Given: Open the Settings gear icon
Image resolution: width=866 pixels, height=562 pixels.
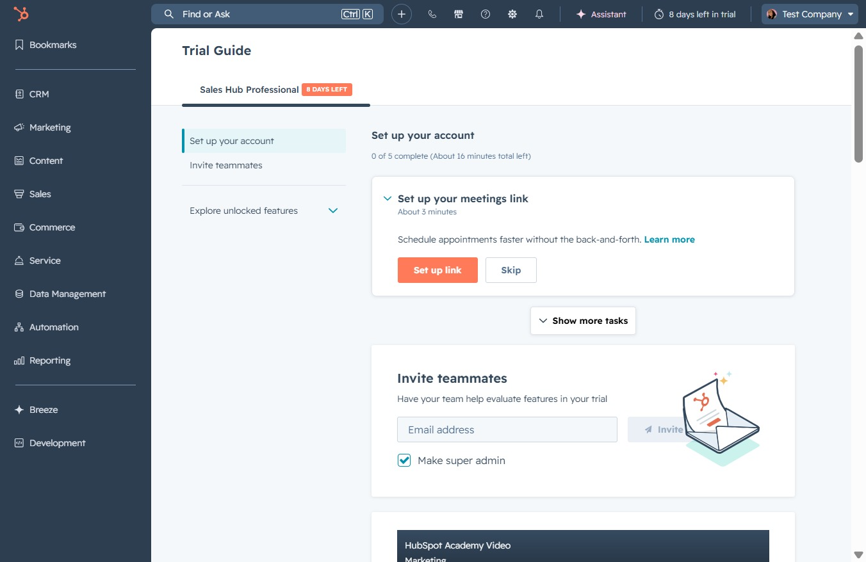Looking at the screenshot, I should point(512,14).
